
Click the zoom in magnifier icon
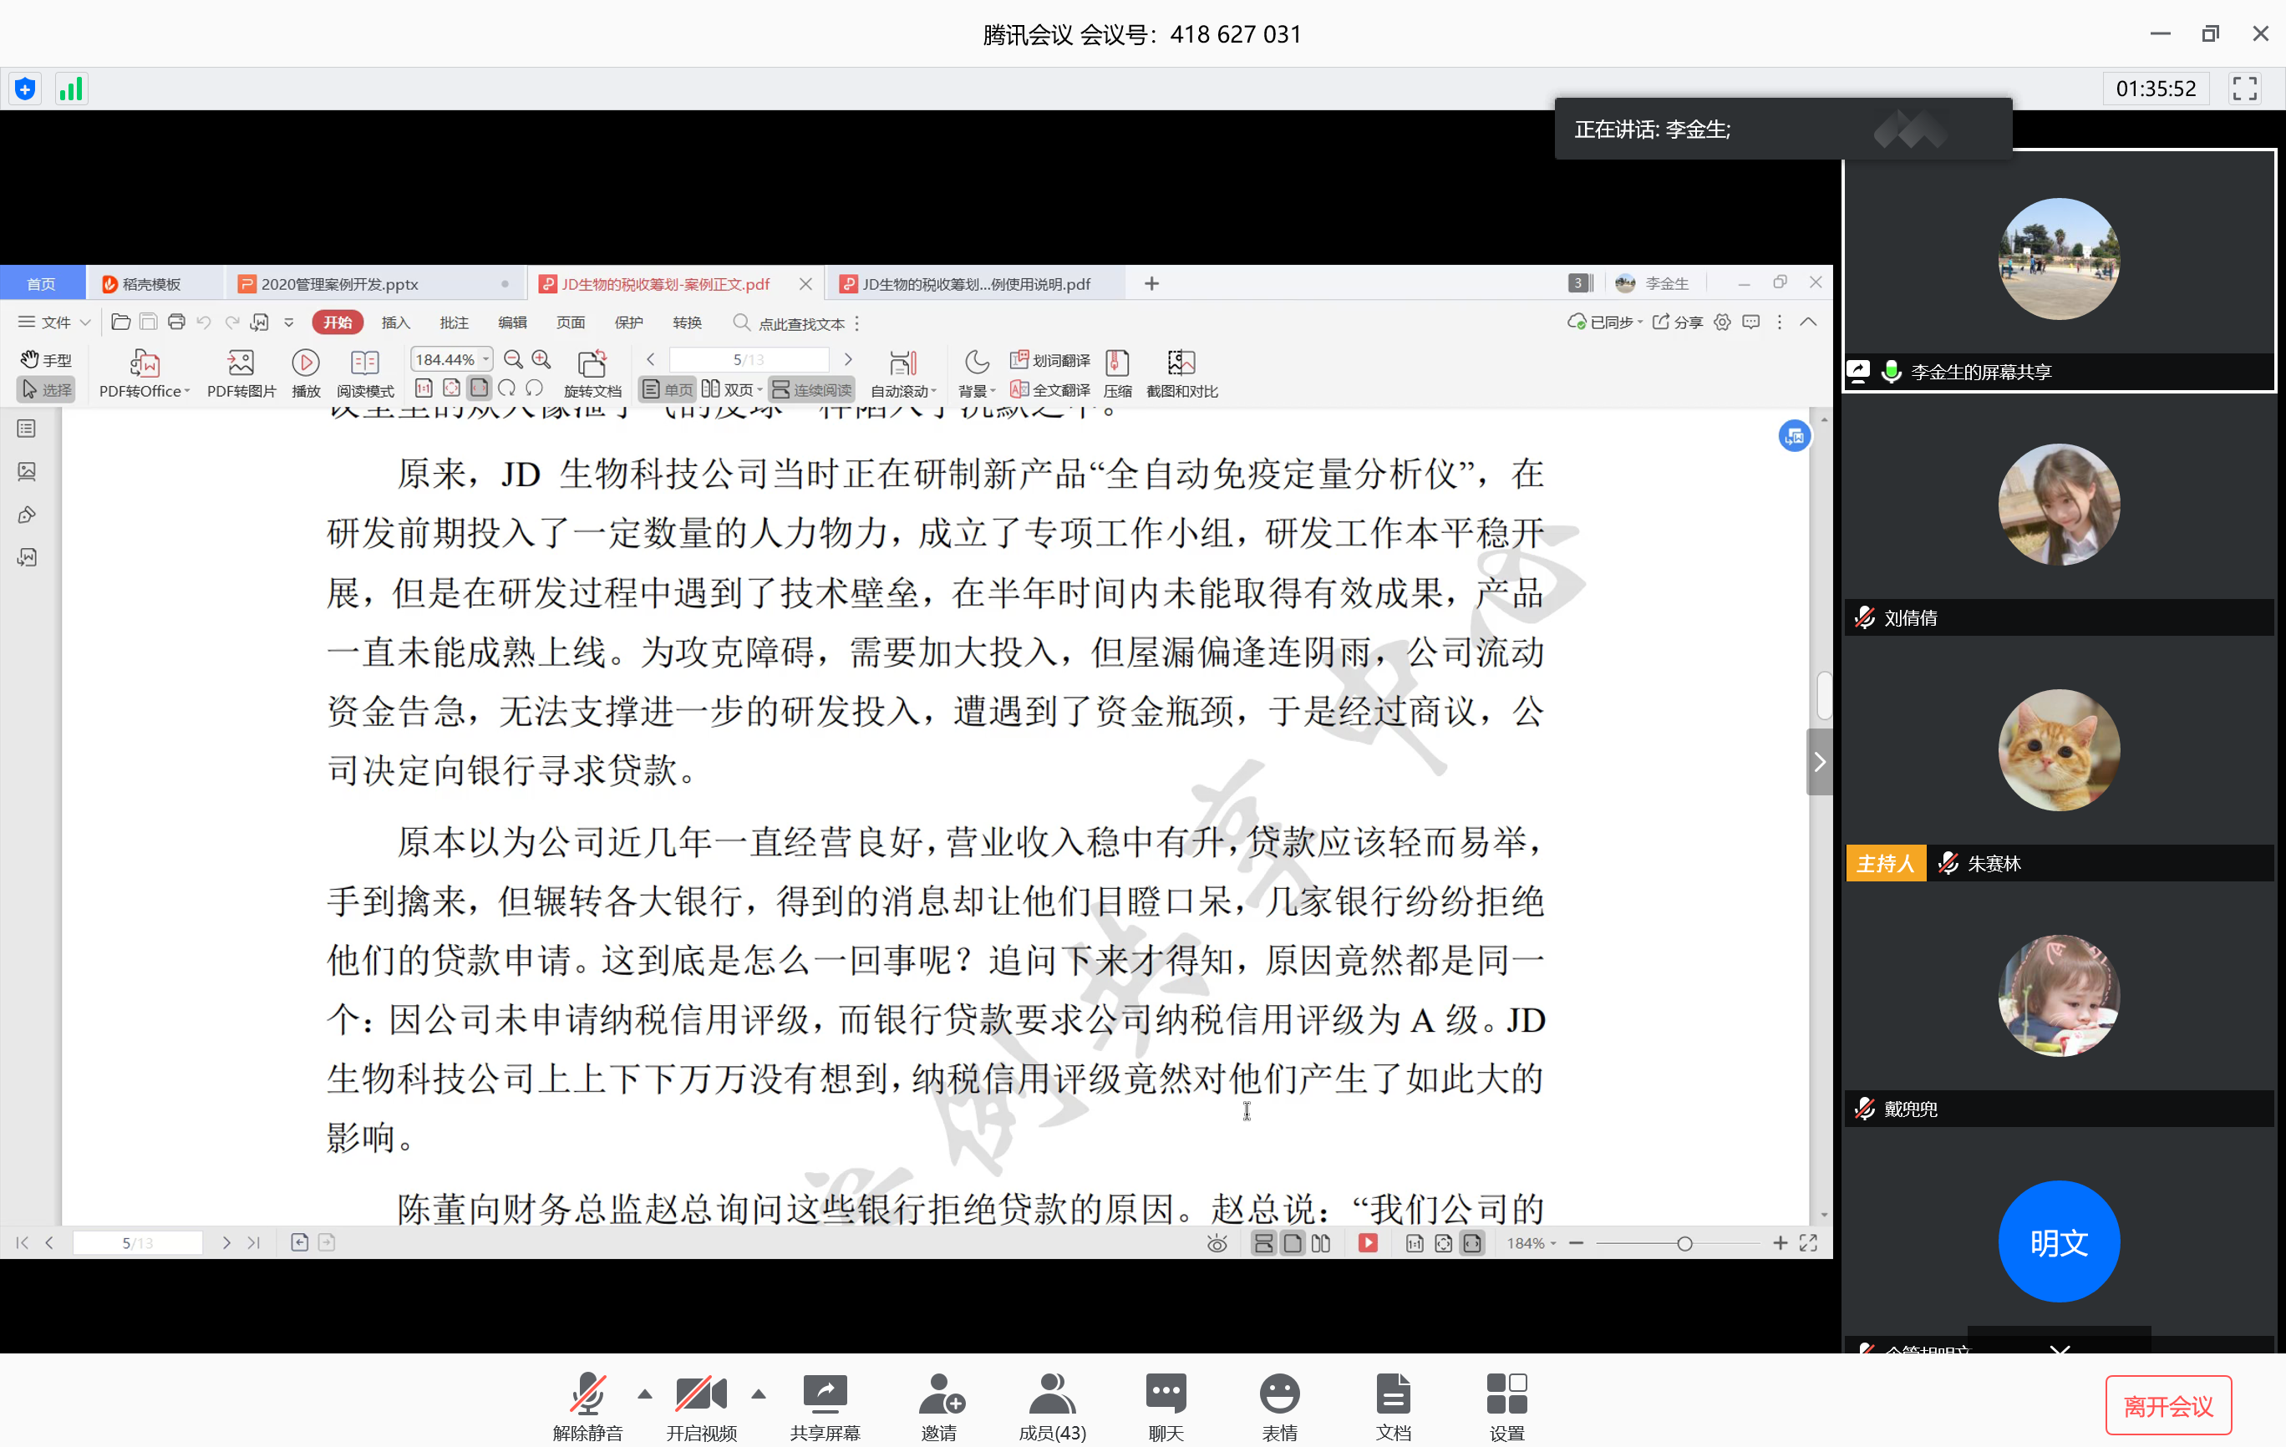click(x=542, y=359)
